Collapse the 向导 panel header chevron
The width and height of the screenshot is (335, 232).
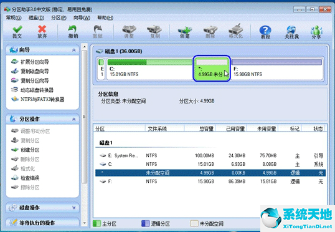[74, 50]
